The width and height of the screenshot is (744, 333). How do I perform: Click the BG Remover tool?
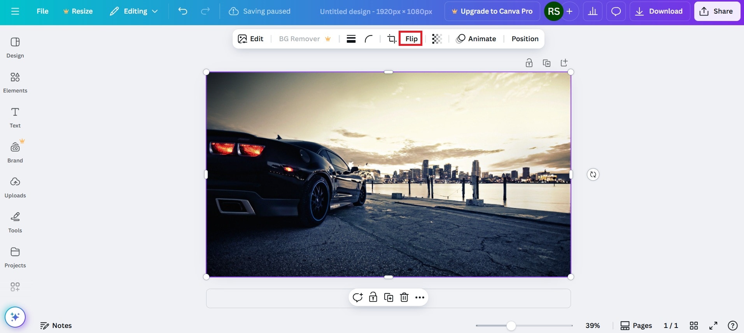click(x=305, y=39)
